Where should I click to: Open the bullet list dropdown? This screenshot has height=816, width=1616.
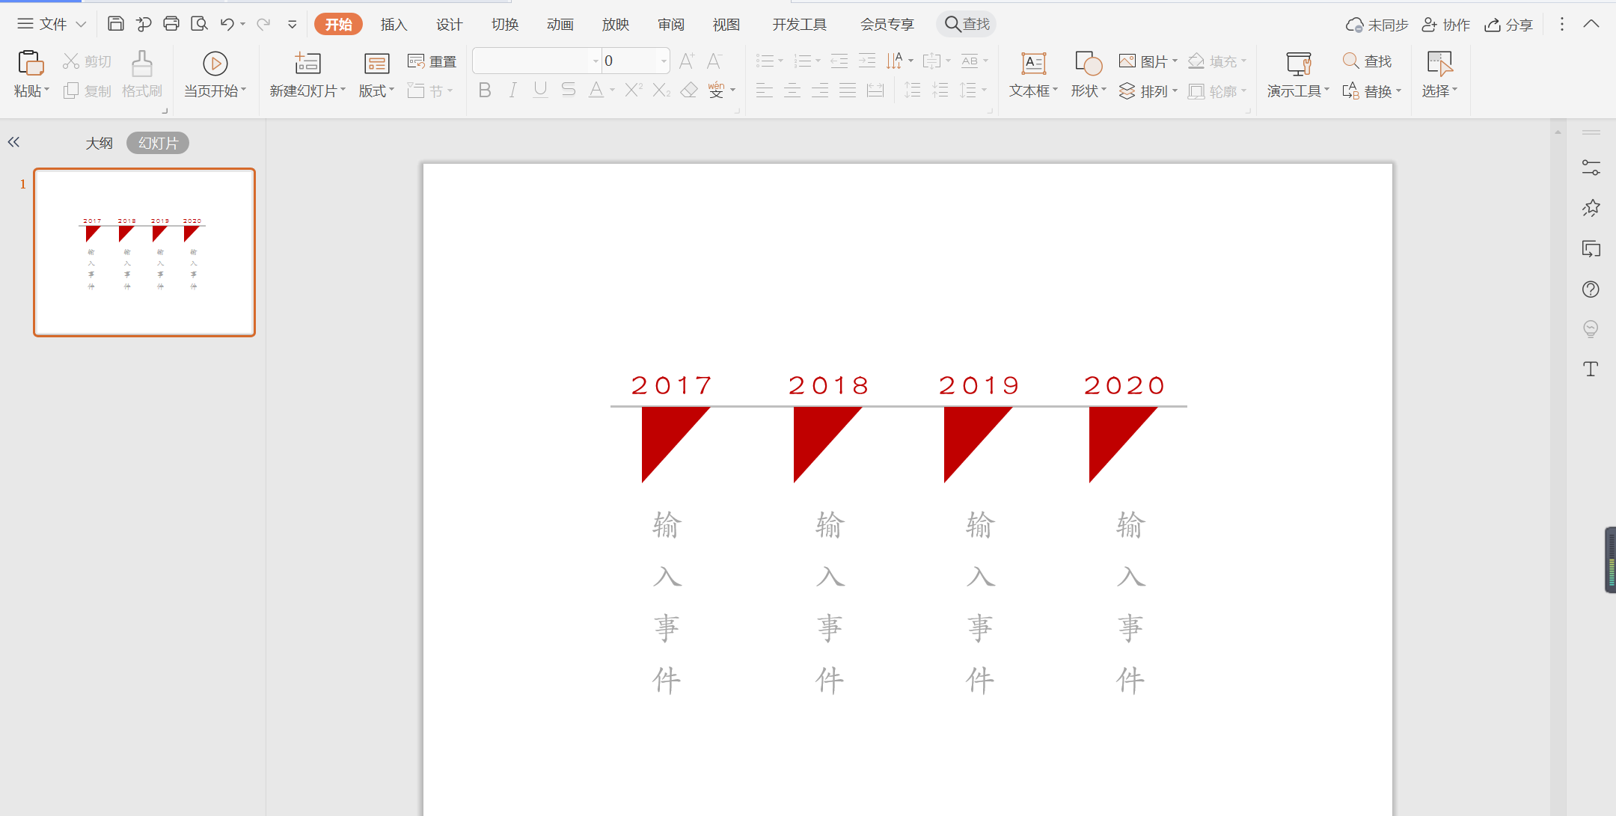click(779, 61)
